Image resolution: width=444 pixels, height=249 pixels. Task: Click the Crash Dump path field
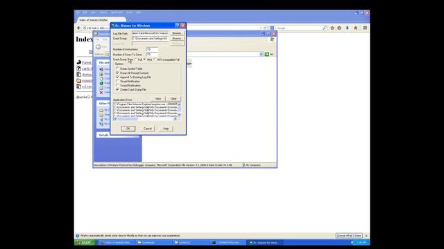[151, 39]
